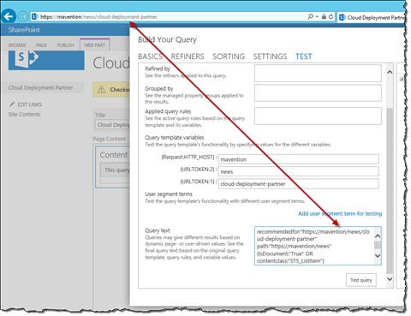Click the search magnifier in address bar
Image resolution: width=411 pixels, height=316 pixels.
tap(311, 16)
